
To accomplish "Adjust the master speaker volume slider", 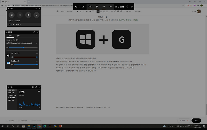I will tap(23, 47).
